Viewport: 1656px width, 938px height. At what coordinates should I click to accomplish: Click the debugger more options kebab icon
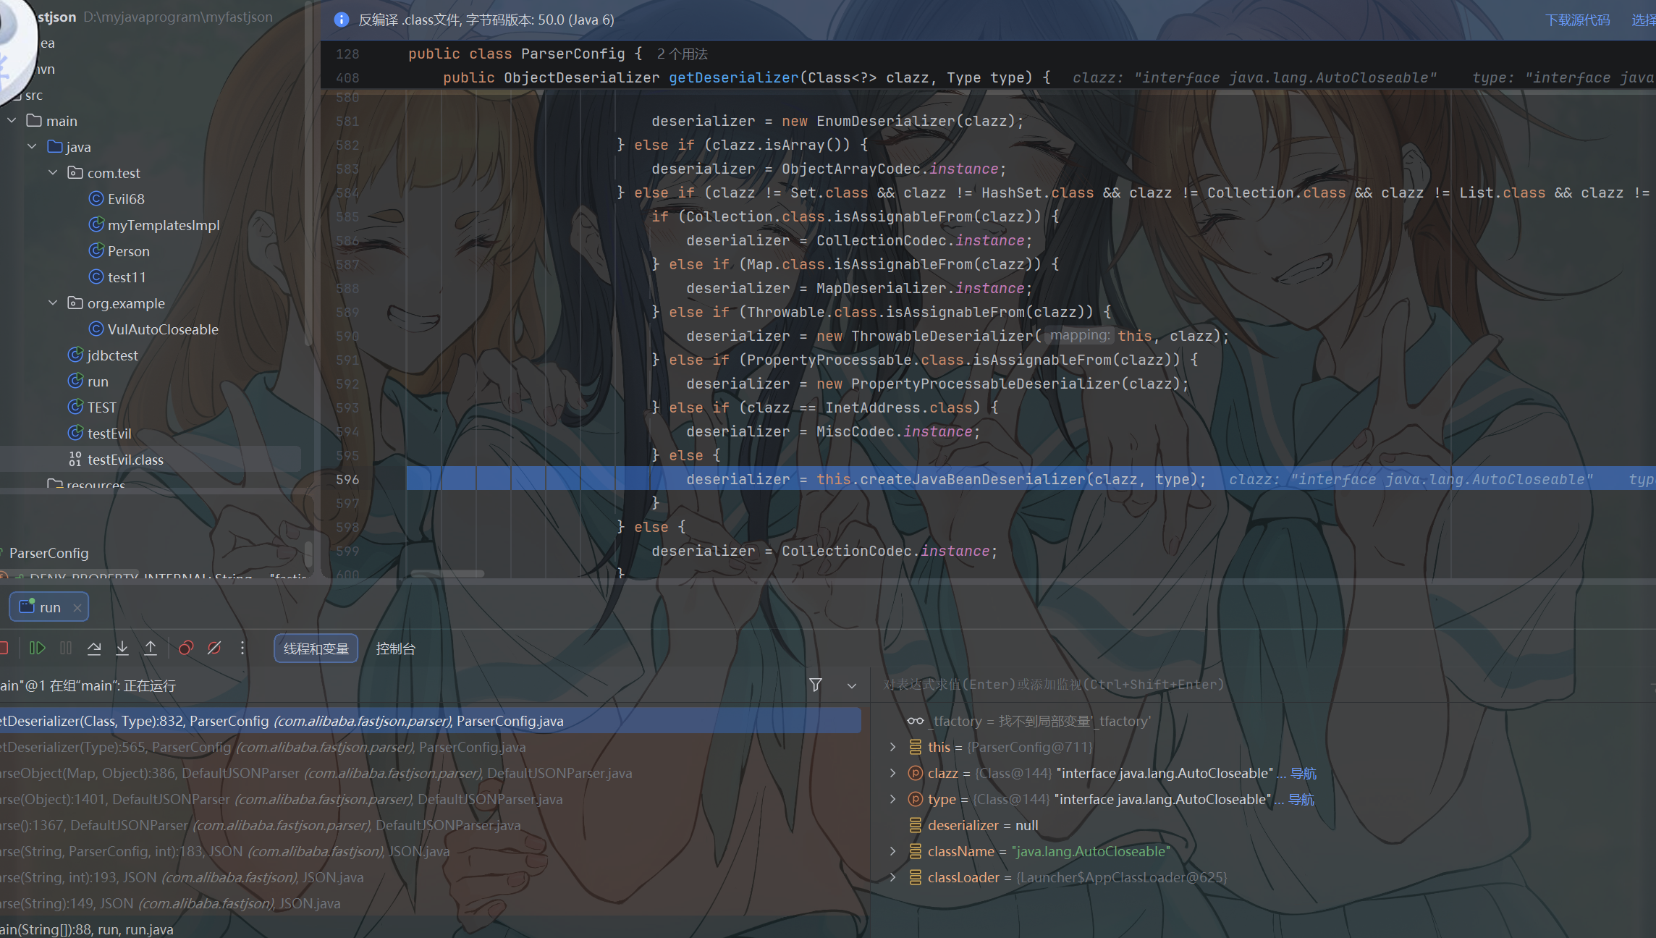[242, 648]
